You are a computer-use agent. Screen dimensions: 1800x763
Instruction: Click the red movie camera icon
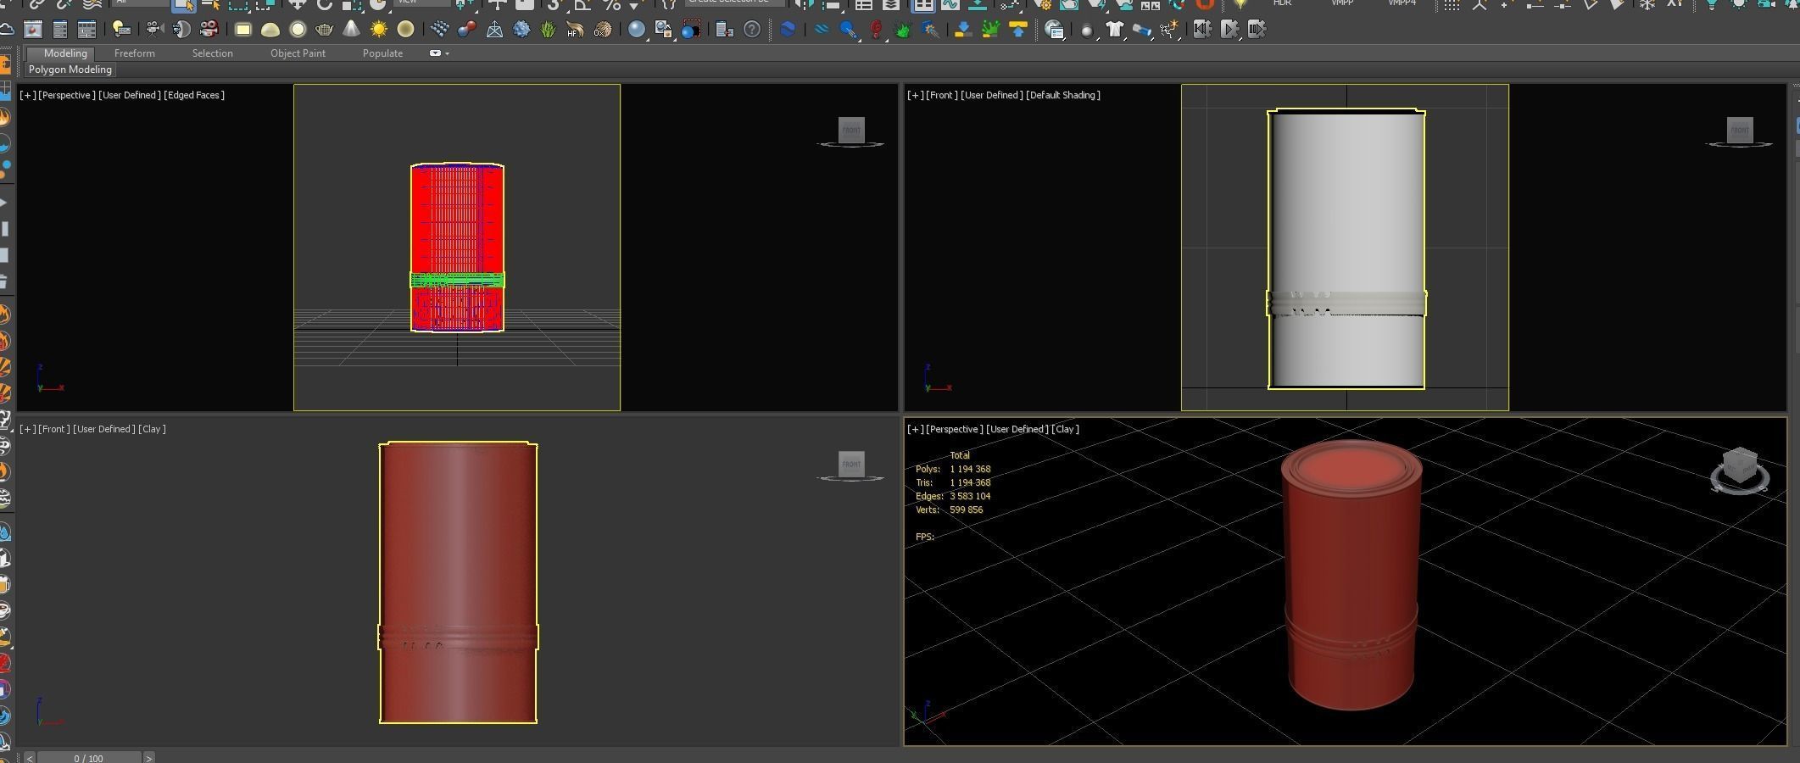209,30
